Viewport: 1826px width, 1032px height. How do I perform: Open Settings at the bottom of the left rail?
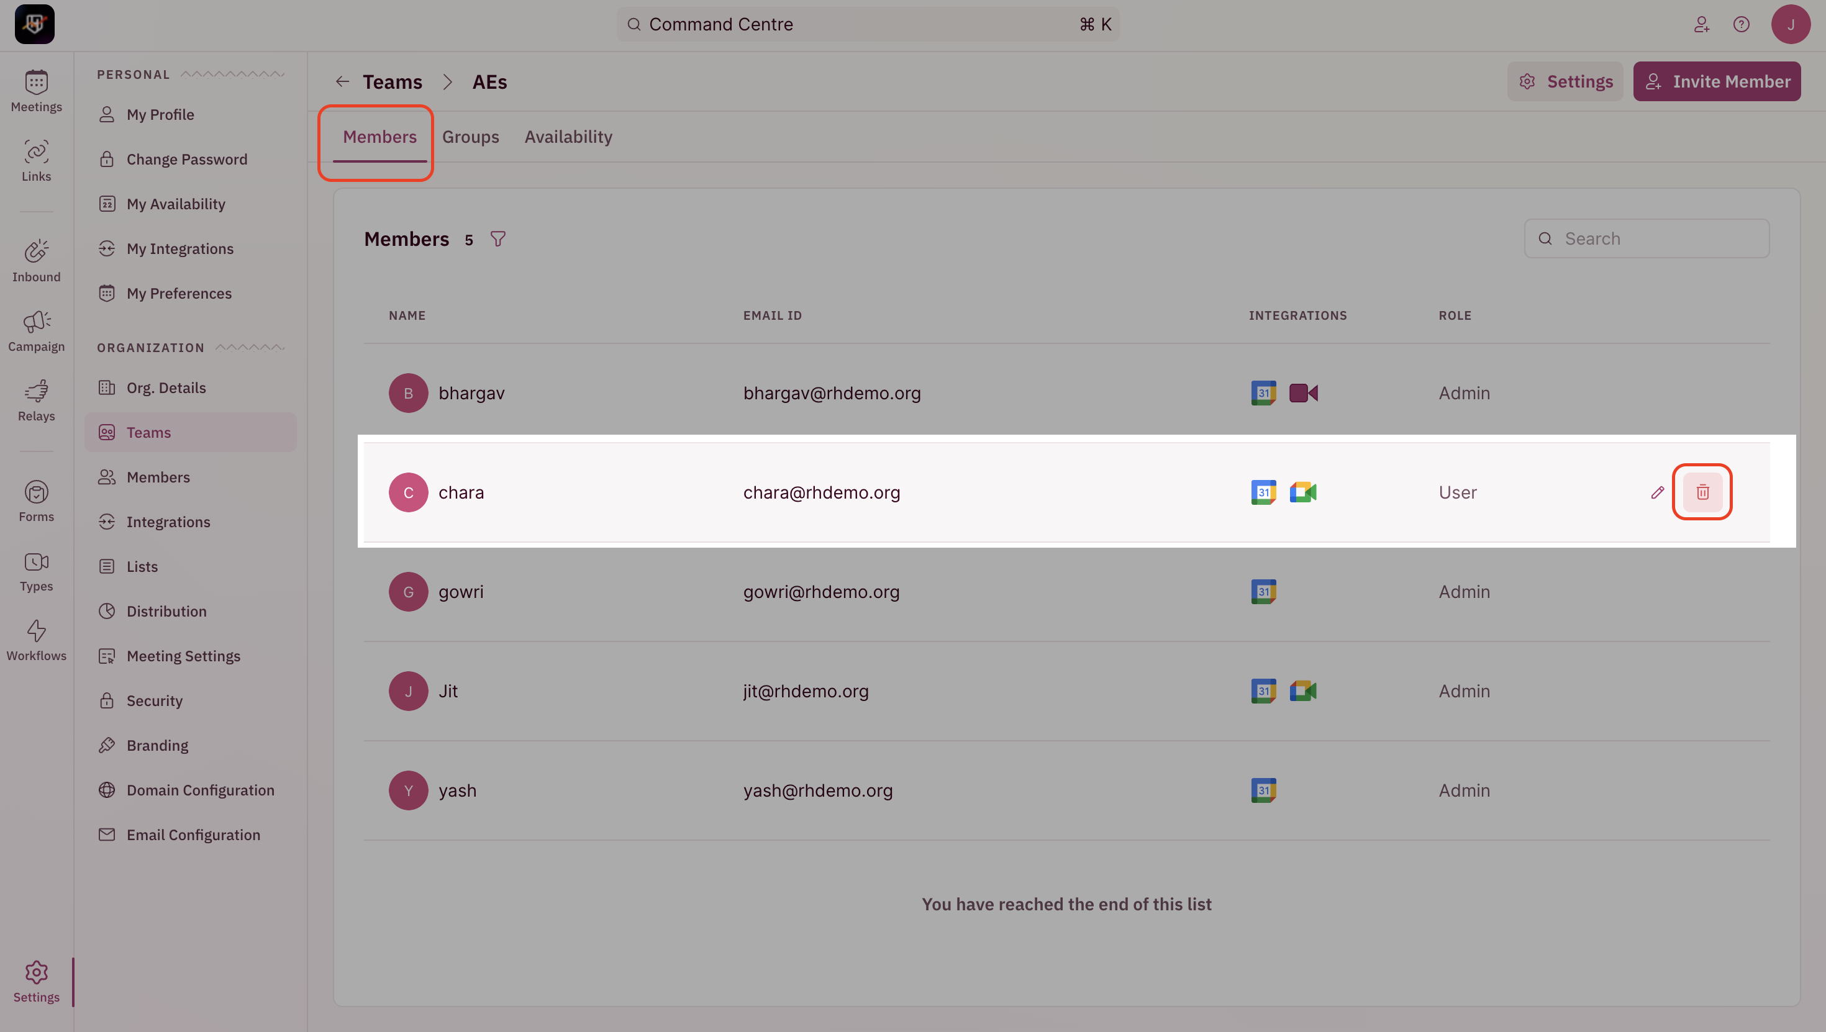coord(36,982)
